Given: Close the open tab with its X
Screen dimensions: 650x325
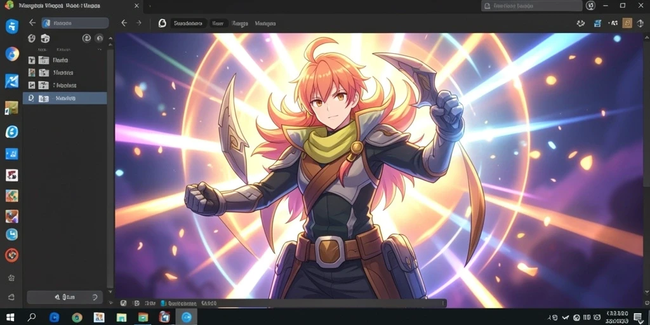Looking at the screenshot, I should click(137, 6).
